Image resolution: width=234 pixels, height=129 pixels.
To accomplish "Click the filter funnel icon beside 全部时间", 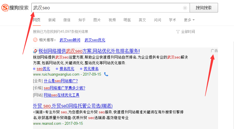I will click(x=178, y=32).
